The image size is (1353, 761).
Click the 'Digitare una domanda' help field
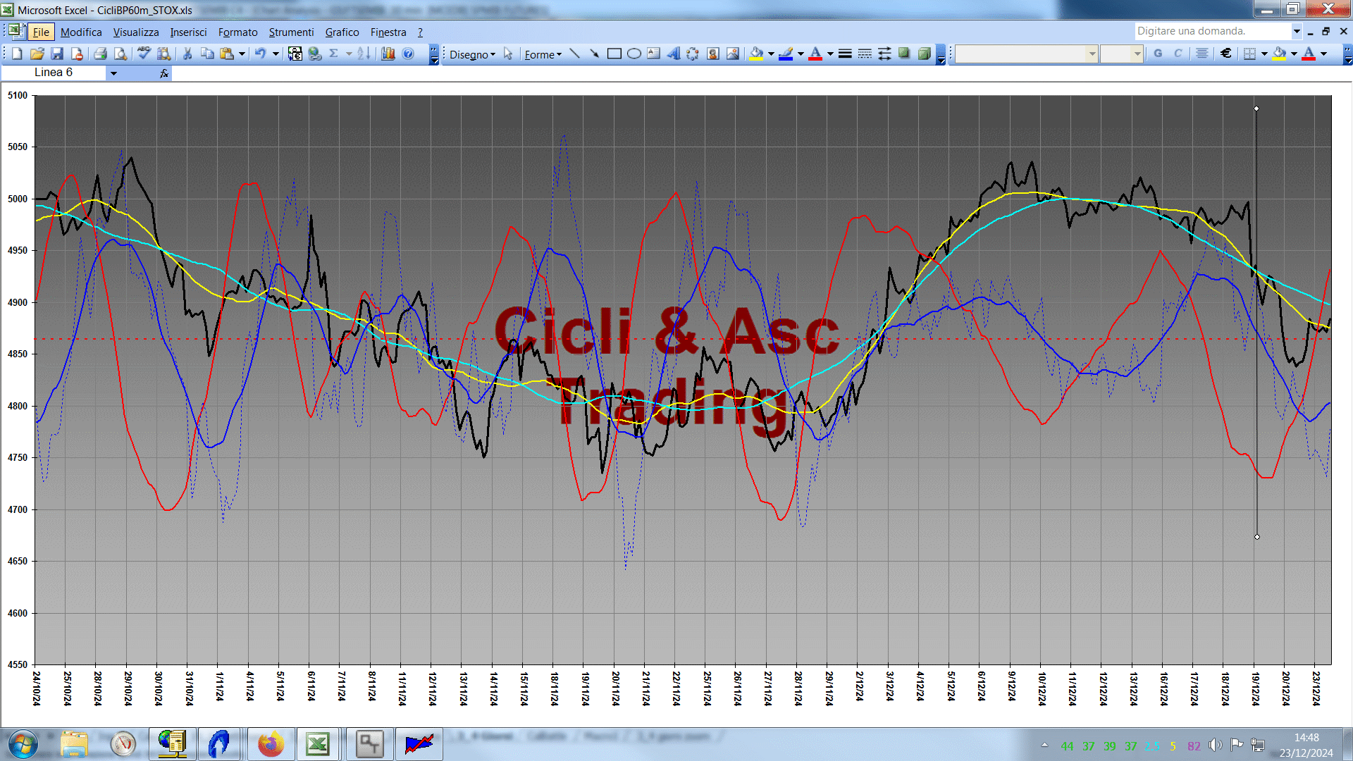1213,31
